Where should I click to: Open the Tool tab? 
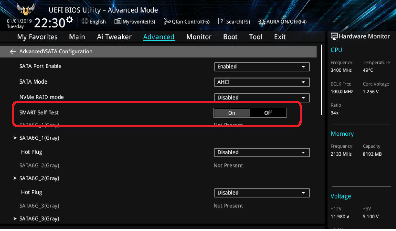coord(256,37)
